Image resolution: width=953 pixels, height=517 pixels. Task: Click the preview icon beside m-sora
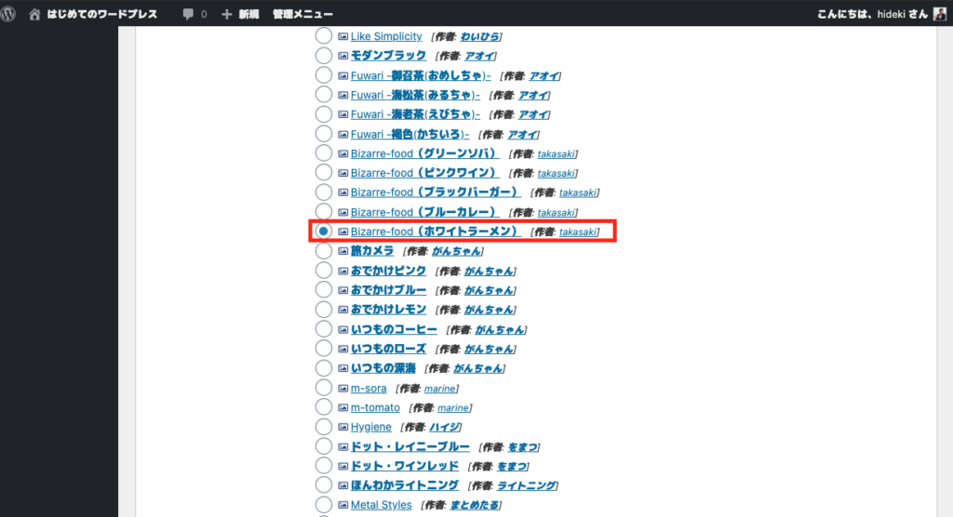click(342, 388)
